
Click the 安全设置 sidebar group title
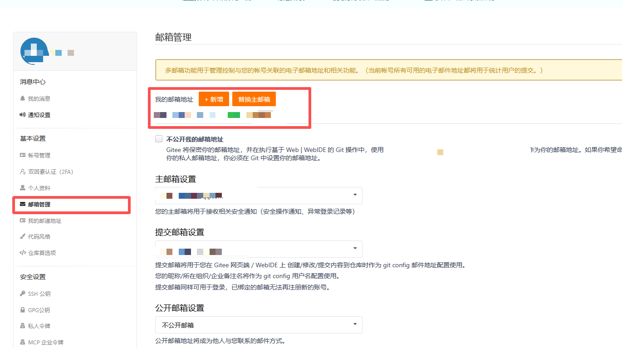click(33, 277)
